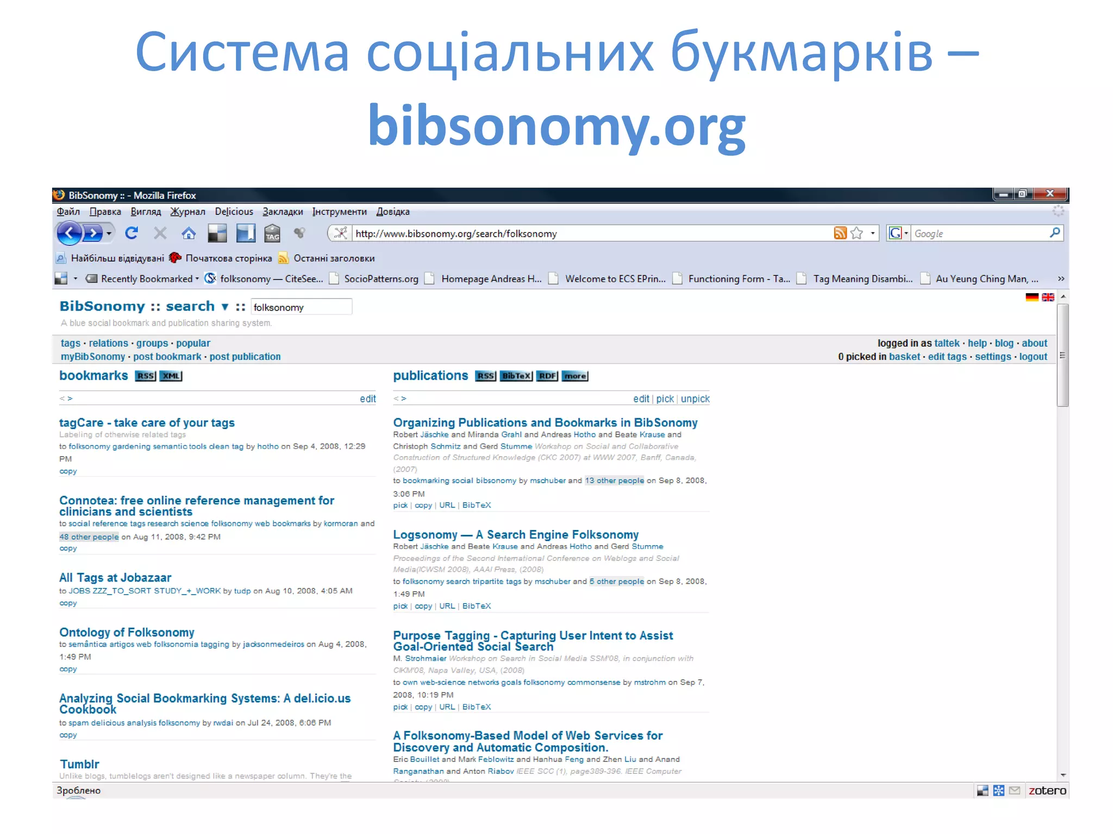This screenshot has width=1113, height=834.
Task: Open the 'popular' navigation link
Action: tap(193, 343)
